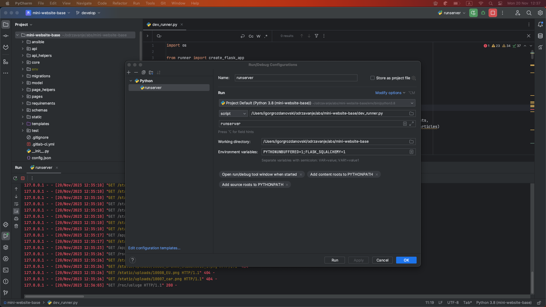The height and width of the screenshot is (307, 546).
Task: Open the Tools menu
Action: (x=150, y=3)
